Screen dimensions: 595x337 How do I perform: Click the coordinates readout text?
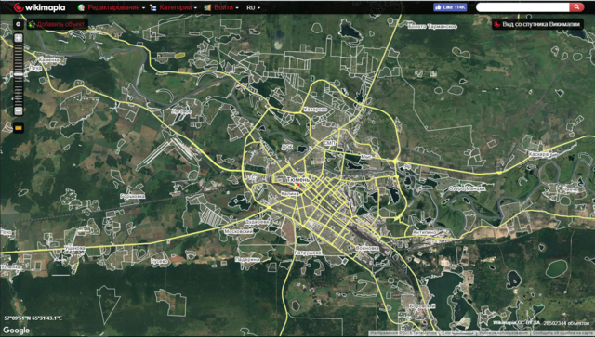[33, 318]
